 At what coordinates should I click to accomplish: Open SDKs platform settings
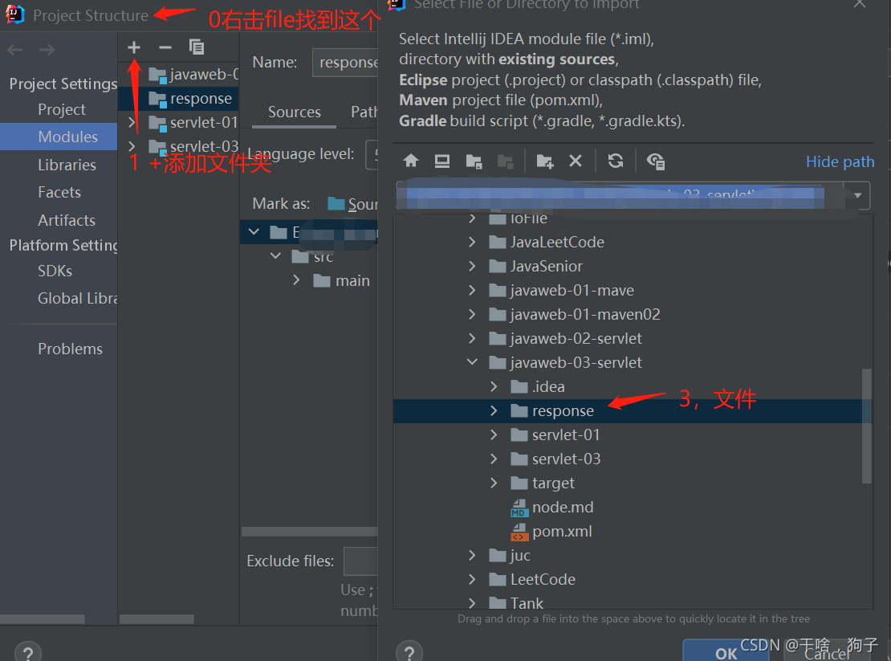(55, 271)
